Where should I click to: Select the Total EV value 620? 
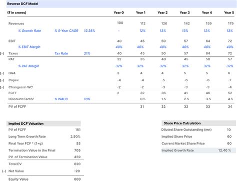(x=77, y=164)
